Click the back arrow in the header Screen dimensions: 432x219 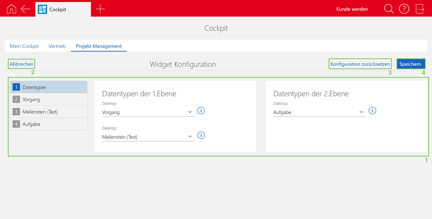tap(25, 9)
